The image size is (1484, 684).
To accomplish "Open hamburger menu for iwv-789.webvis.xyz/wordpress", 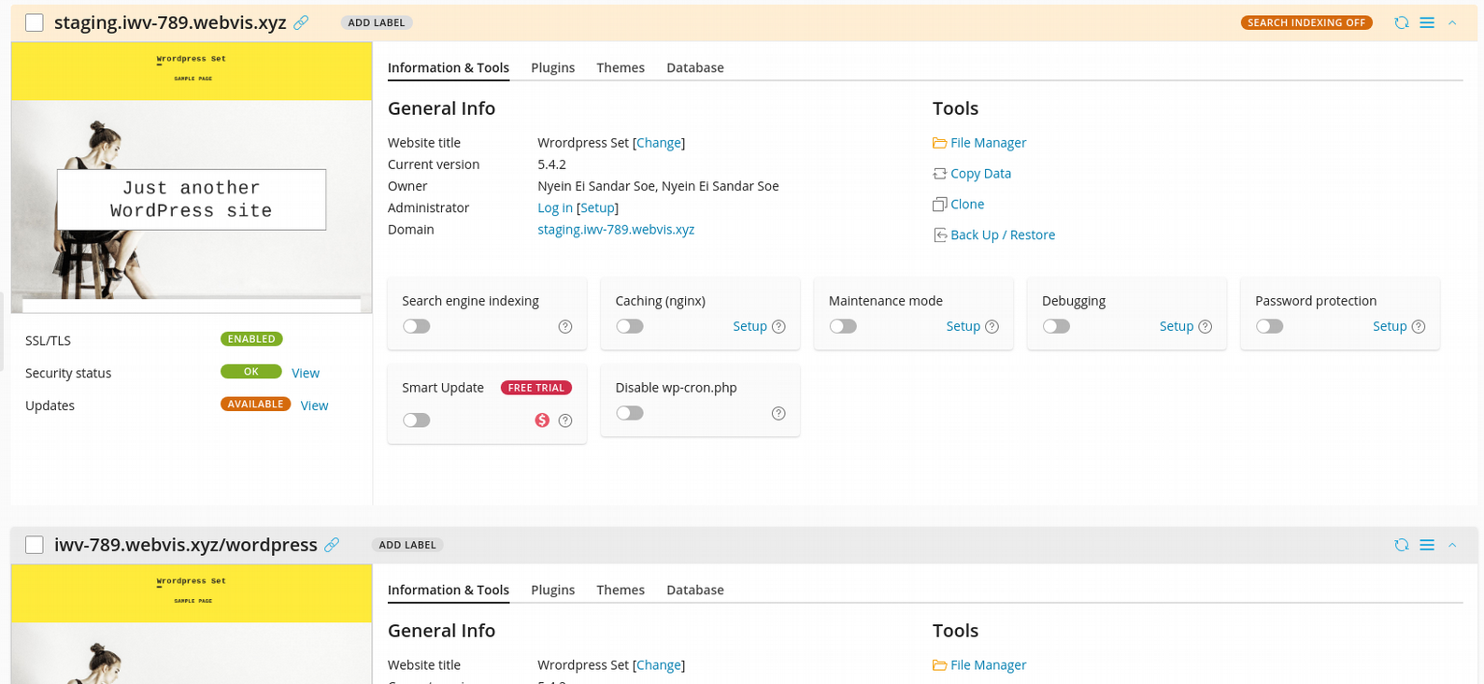I will (x=1427, y=545).
